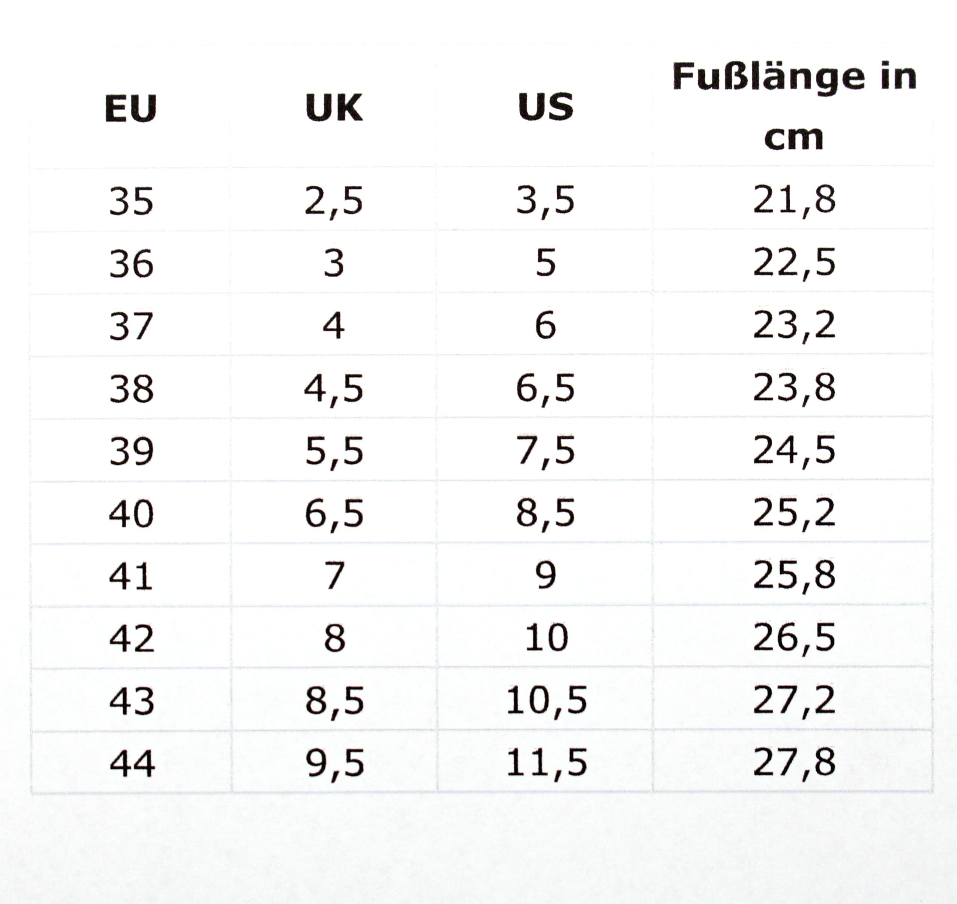Select the 26,5 foot length cell
The height and width of the screenshot is (904, 957).
tap(794, 638)
